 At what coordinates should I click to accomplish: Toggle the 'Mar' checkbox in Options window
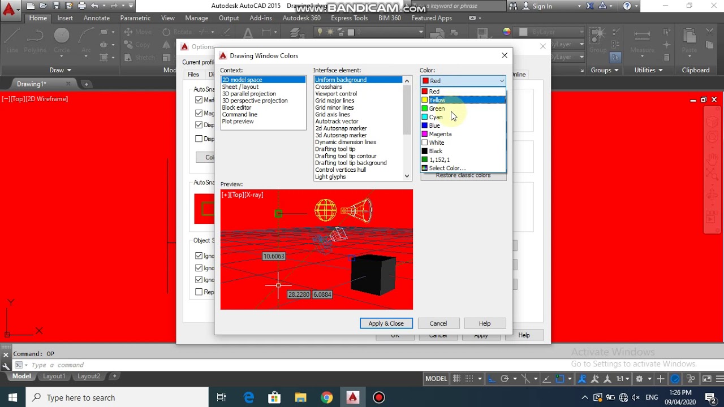click(x=199, y=99)
